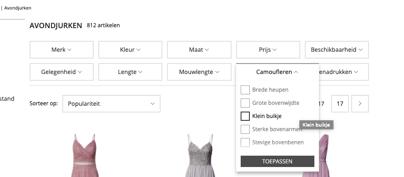
Task: Expand the Gelegenheid filter
Action: (x=61, y=72)
